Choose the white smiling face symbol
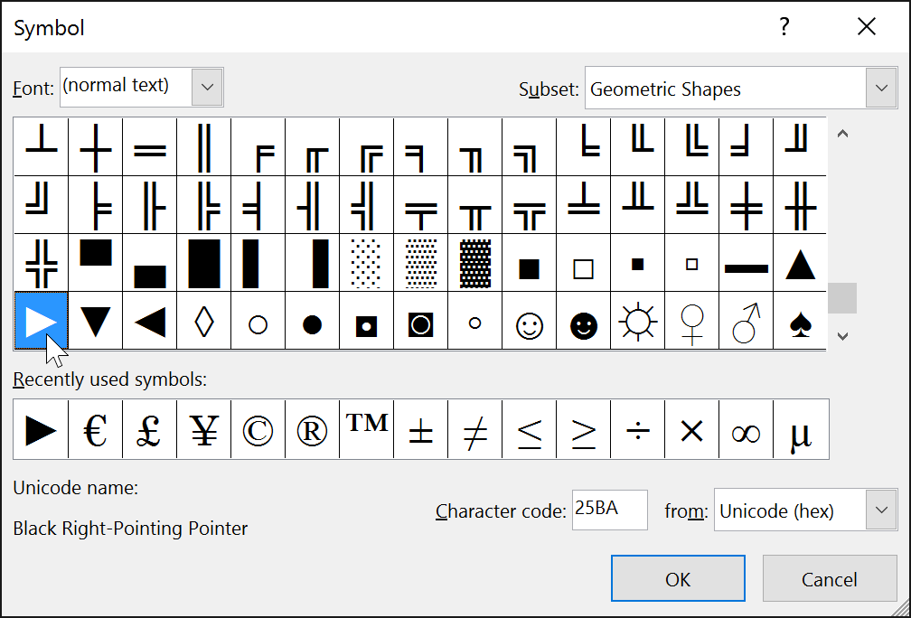This screenshot has height=618, width=911. click(x=529, y=322)
